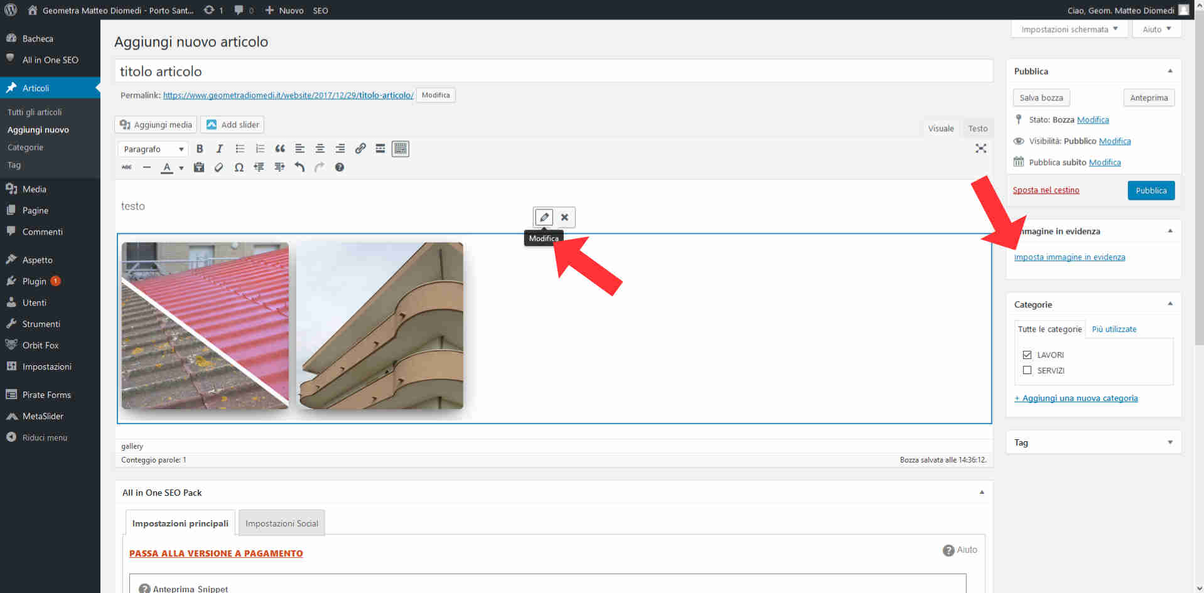Align text right
This screenshot has height=593, width=1204.
[340, 149]
